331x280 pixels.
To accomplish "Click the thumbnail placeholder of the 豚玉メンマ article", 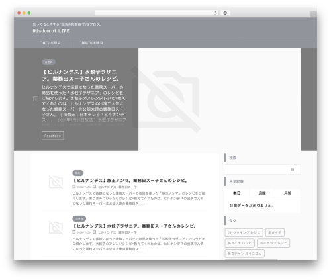I will tap(56, 182).
